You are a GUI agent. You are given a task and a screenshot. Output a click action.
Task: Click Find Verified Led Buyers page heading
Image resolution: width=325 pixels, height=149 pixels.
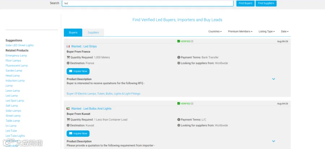point(177,20)
